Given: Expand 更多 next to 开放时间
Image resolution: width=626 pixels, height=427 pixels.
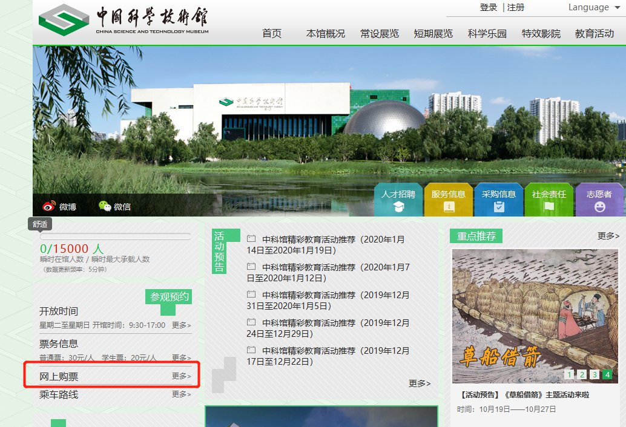Looking at the screenshot, I should [x=181, y=325].
